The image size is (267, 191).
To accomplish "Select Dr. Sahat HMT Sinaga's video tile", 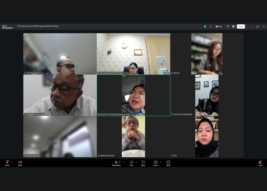I will pyautogui.click(x=60, y=95).
